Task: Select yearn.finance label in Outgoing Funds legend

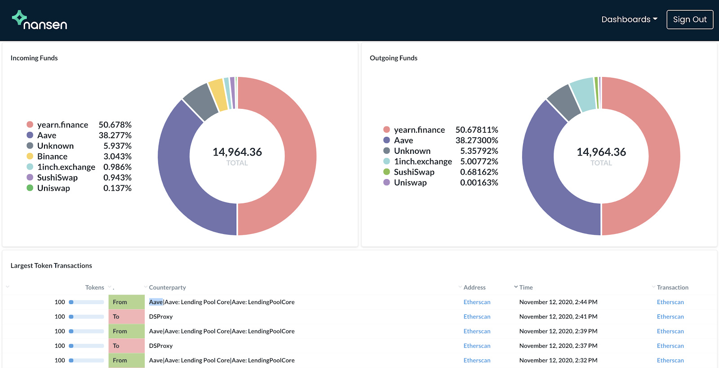Action: (419, 130)
